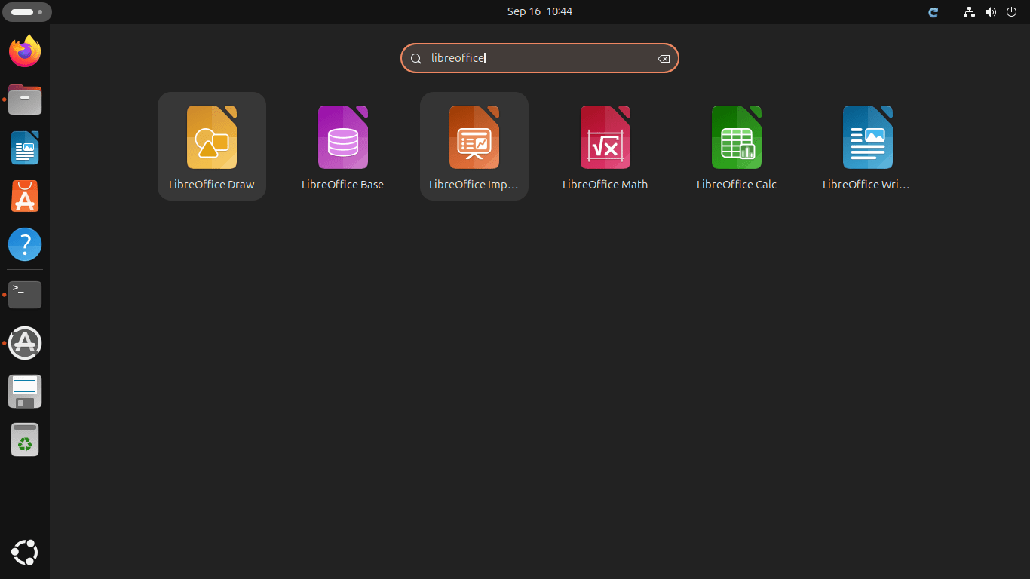Start LibreOffice Impress presentation app

tap(474, 146)
